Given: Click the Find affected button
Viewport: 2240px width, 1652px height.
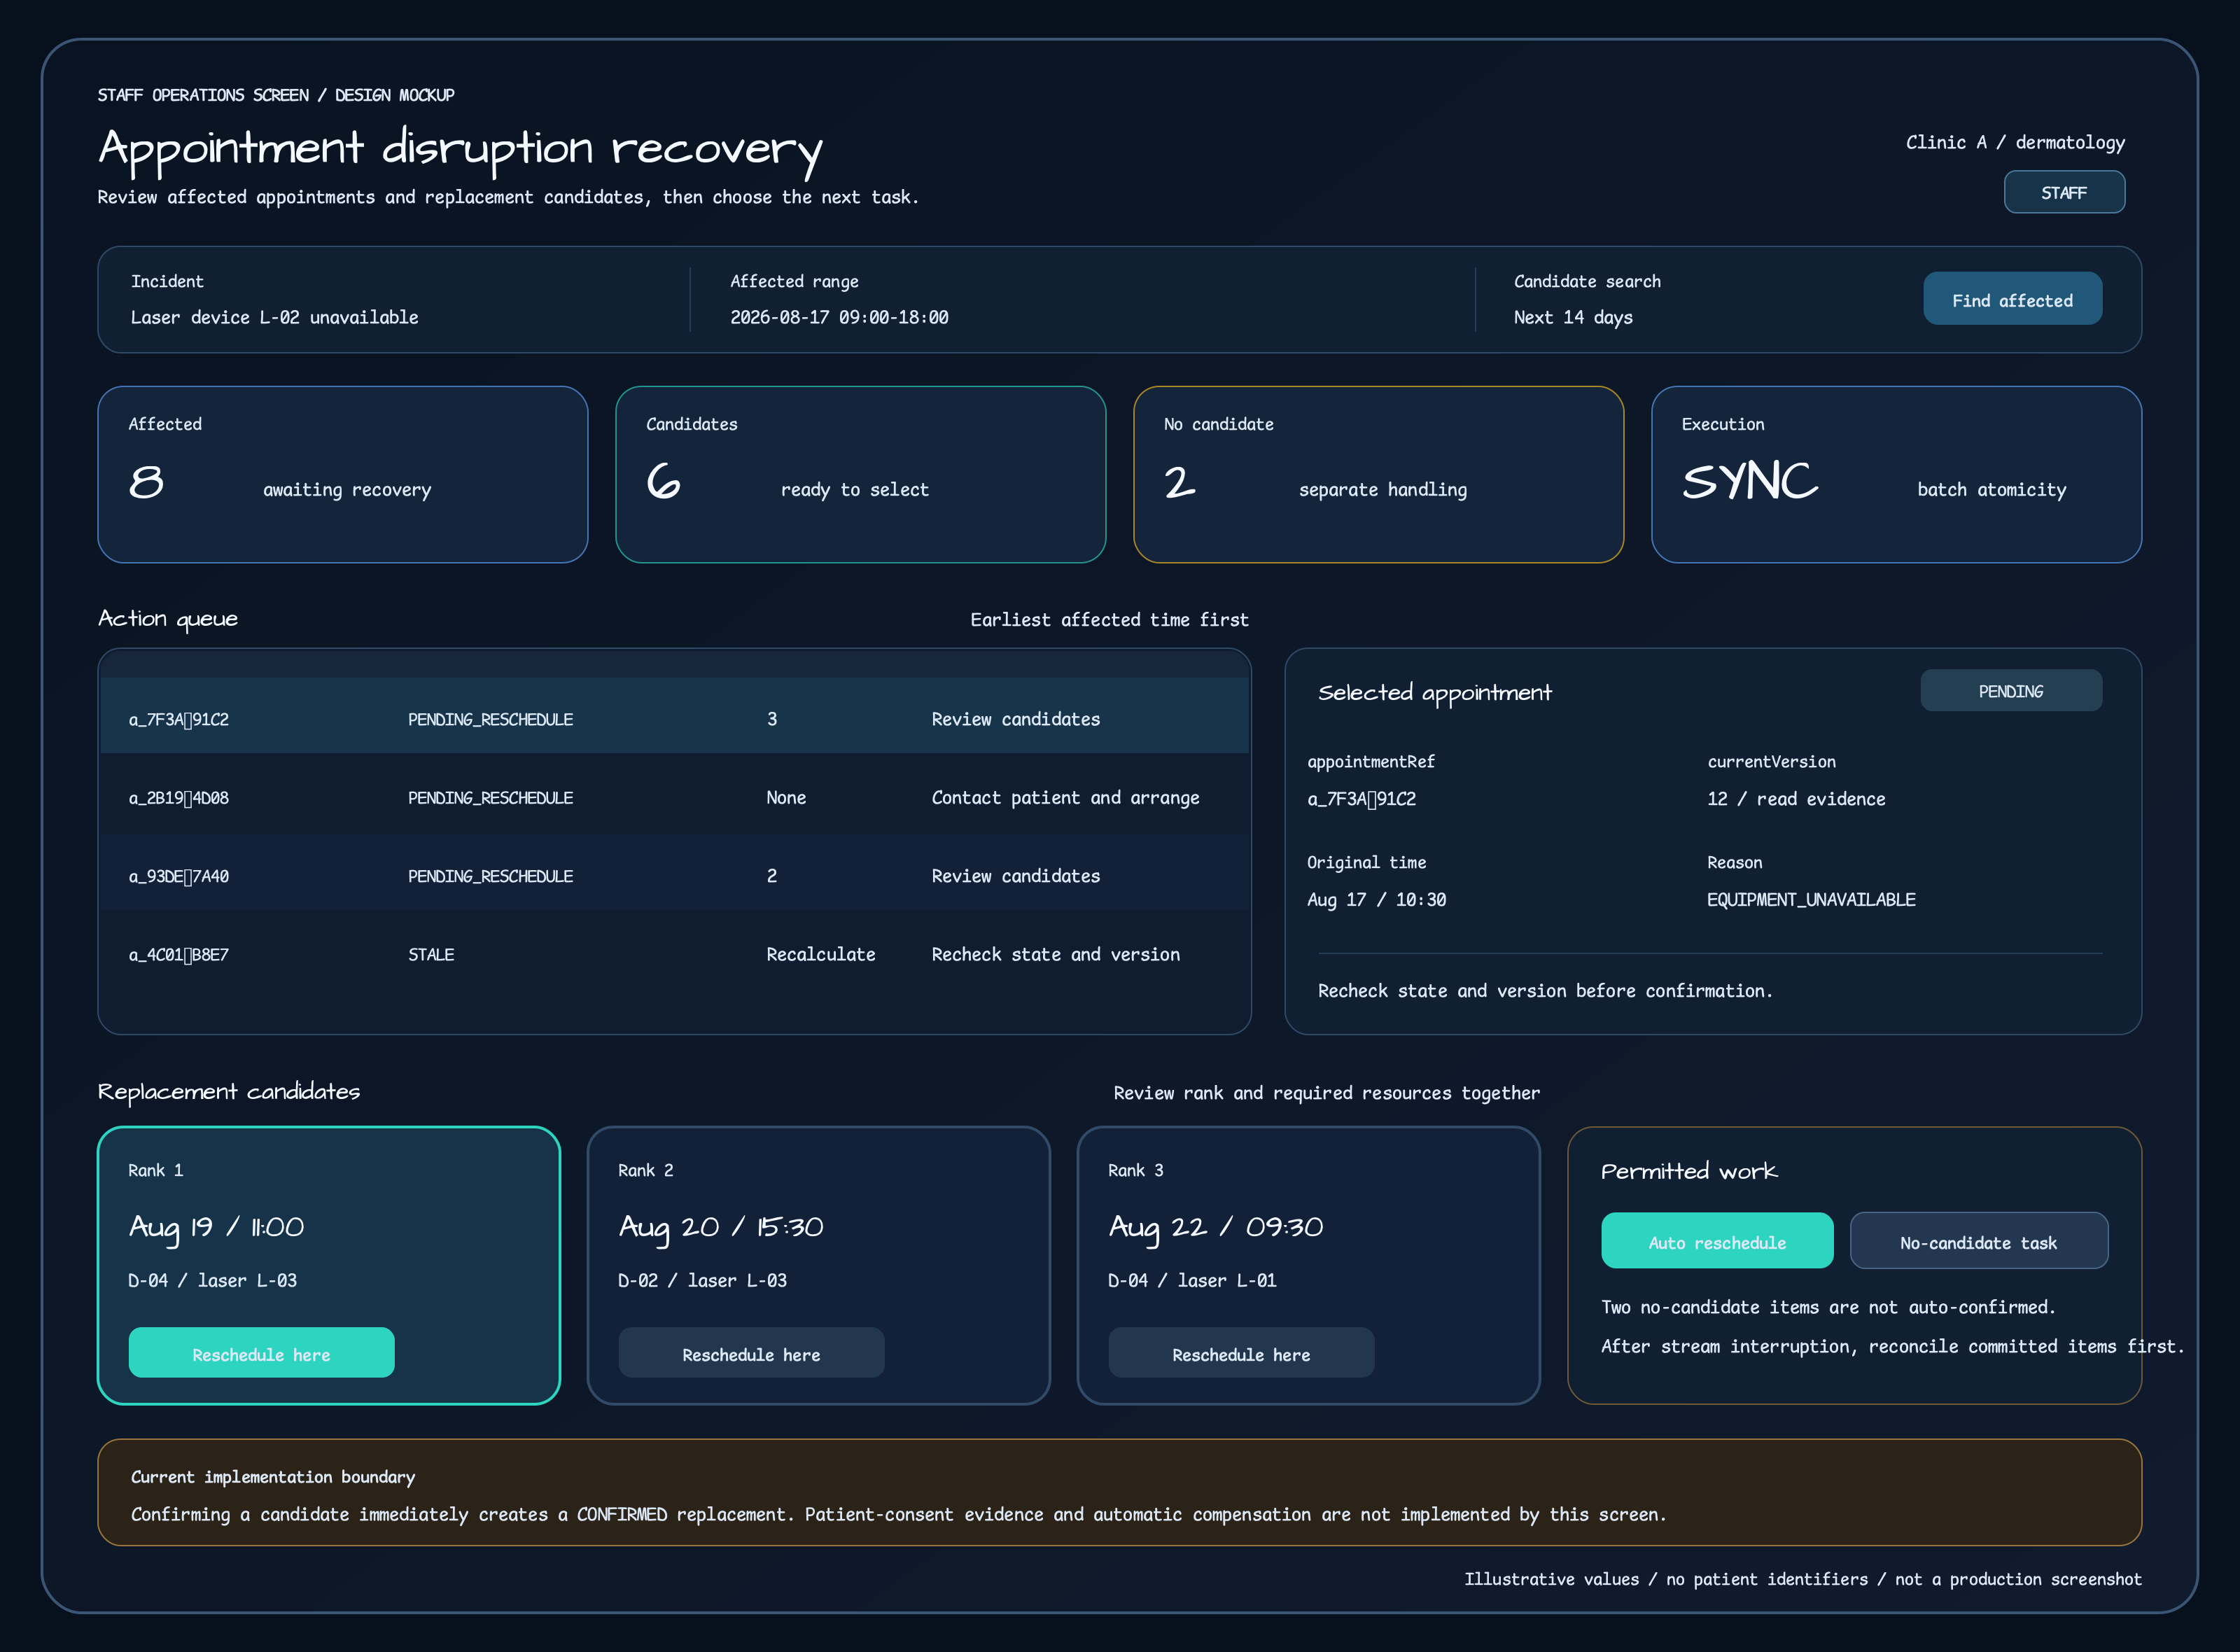Looking at the screenshot, I should (x=2012, y=299).
